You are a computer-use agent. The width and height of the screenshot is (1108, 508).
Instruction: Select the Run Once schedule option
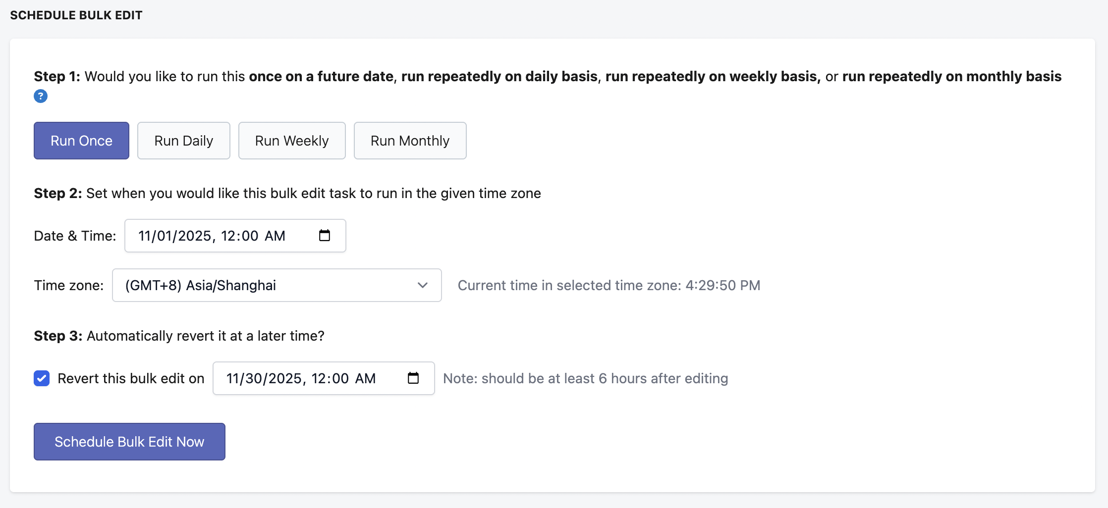tap(81, 141)
